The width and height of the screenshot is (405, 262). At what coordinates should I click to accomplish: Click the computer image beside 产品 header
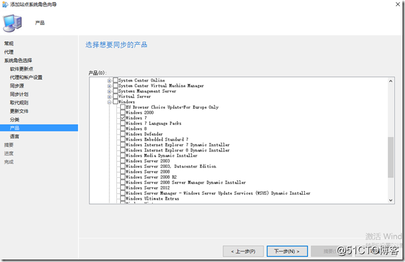point(12,23)
